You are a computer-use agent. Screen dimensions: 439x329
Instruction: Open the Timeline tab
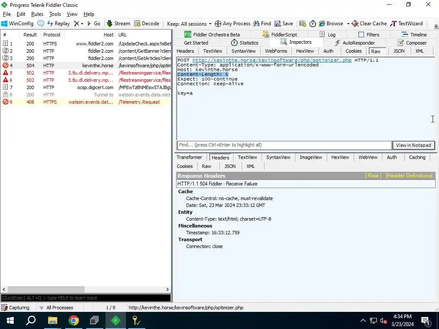click(x=414, y=34)
